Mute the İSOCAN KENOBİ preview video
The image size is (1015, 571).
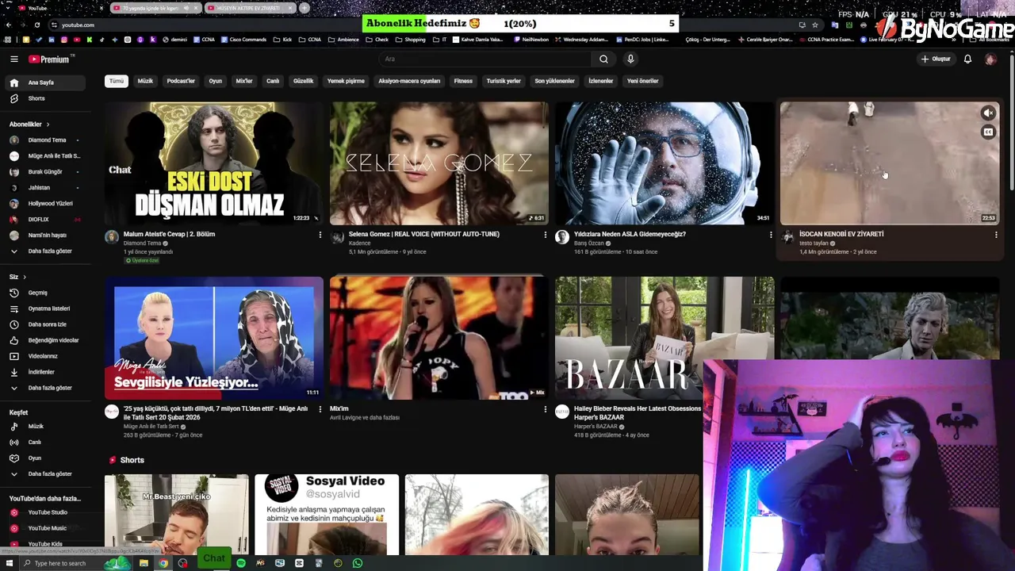[988, 113]
